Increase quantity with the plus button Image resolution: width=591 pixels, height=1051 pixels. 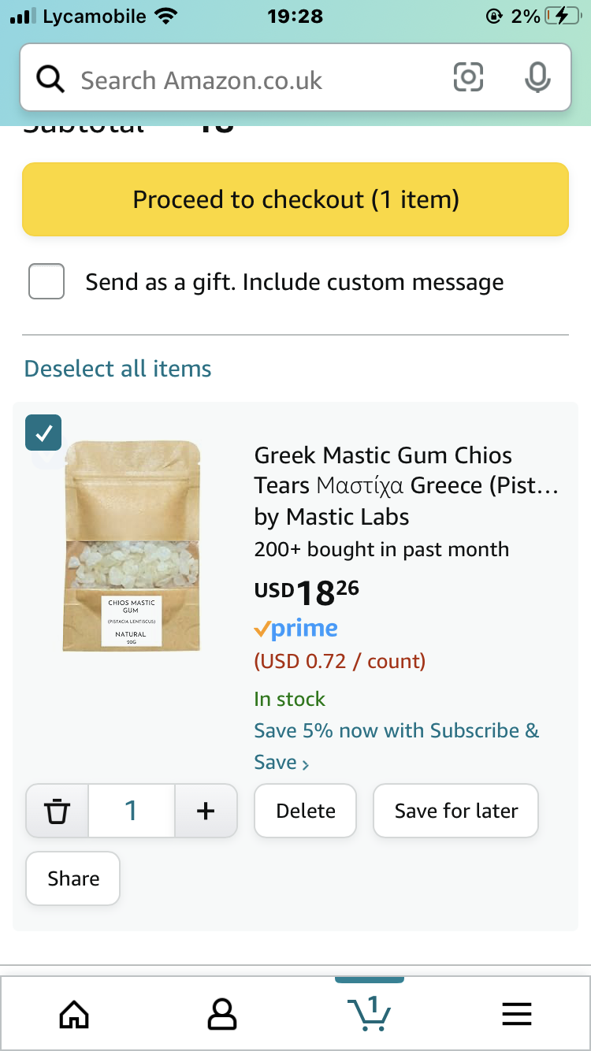click(206, 810)
